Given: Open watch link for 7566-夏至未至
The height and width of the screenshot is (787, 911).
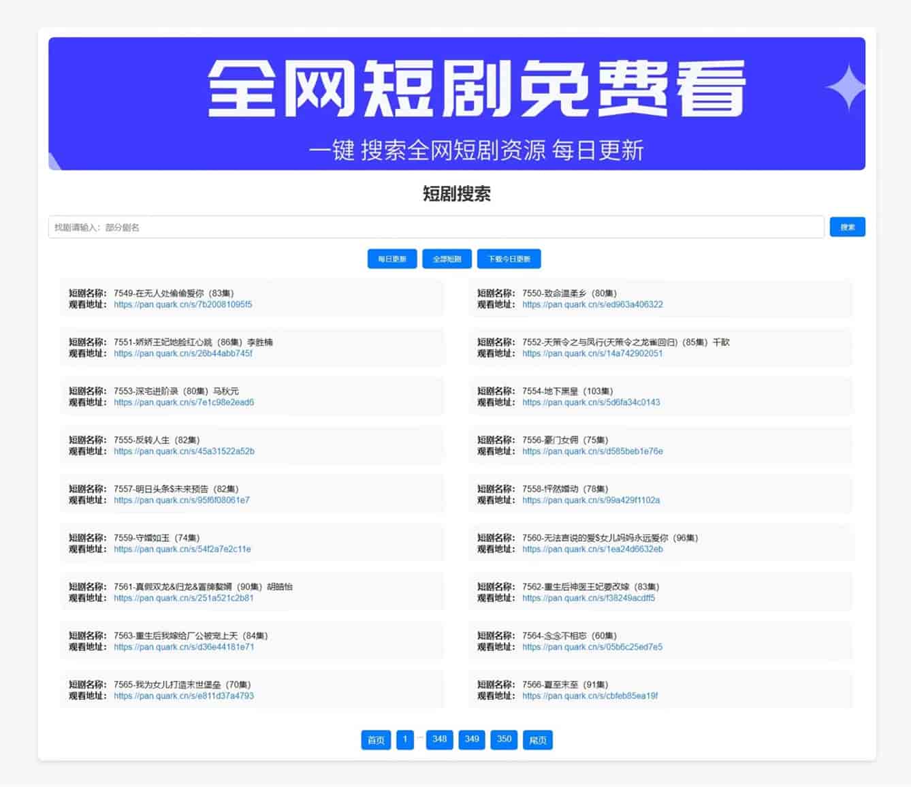Looking at the screenshot, I should click(590, 696).
